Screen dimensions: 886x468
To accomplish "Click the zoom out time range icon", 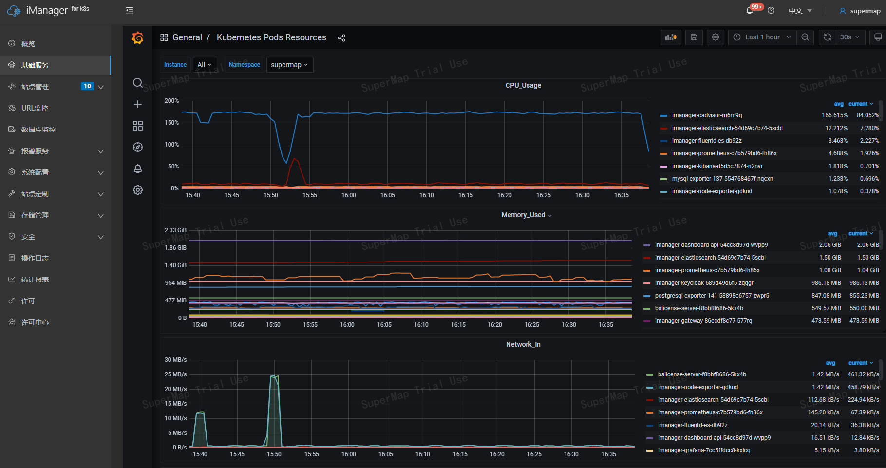I will click(805, 37).
